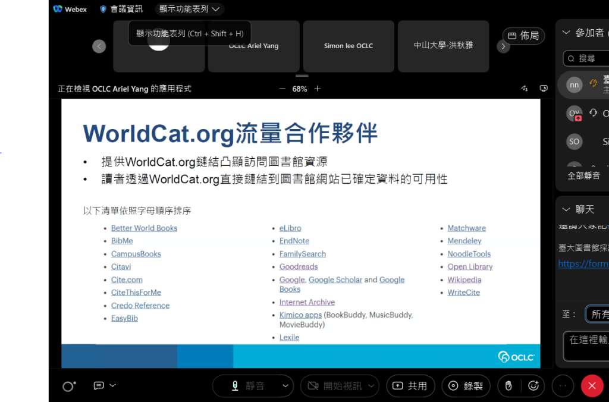The height and width of the screenshot is (402, 609).
Task: Click the shared-content pop-out icon beside annotate
Action: [x=543, y=89]
